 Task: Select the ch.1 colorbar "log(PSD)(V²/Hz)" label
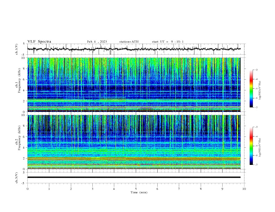point(260,90)
